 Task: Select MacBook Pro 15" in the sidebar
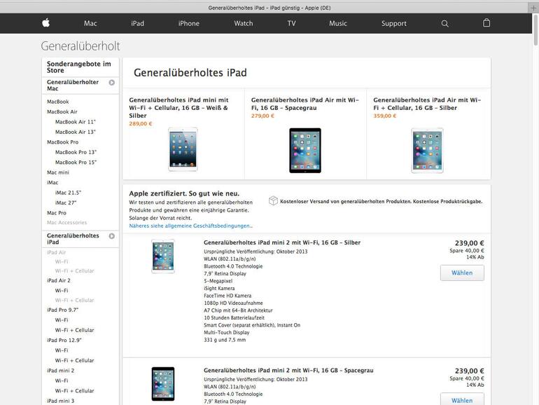coord(76,162)
